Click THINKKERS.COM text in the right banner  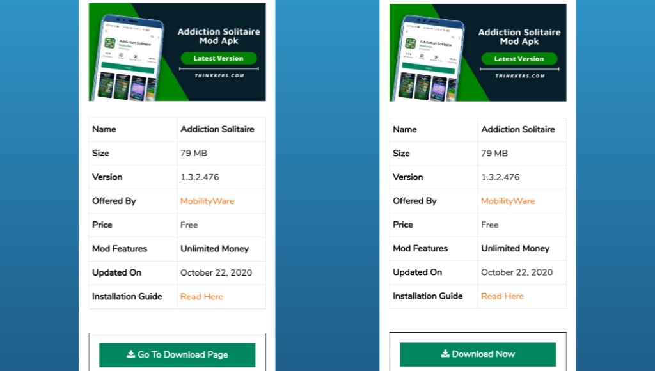pyautogui.click(x=519, y=75)
